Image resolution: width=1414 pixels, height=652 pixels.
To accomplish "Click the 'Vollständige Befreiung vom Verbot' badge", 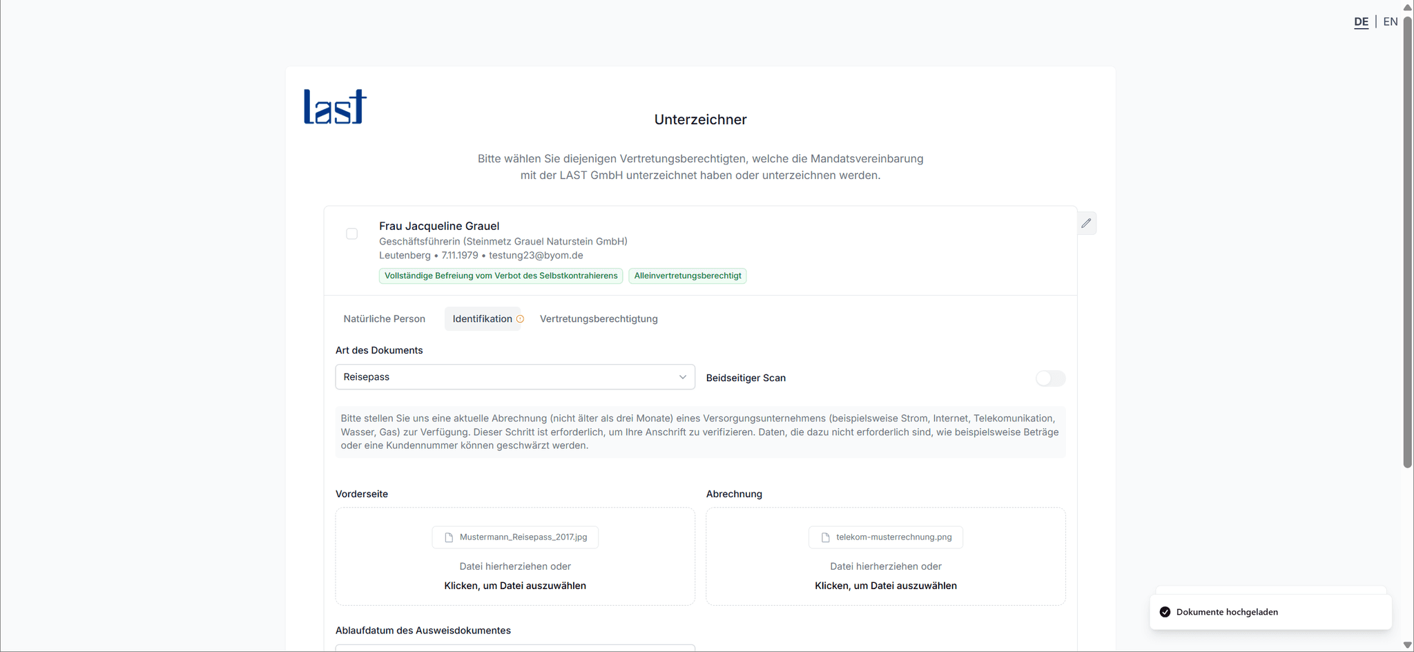I will [501, 276].
